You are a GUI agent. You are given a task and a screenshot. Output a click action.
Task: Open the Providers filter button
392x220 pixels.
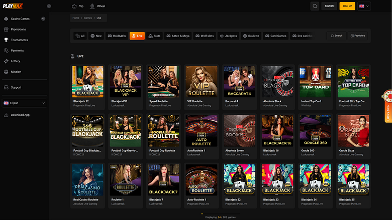pos(357,36)
